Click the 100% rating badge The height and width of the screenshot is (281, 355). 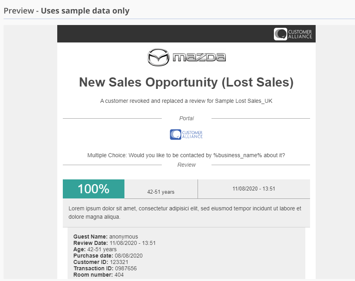pyautogui.click(x=93, y=189)
